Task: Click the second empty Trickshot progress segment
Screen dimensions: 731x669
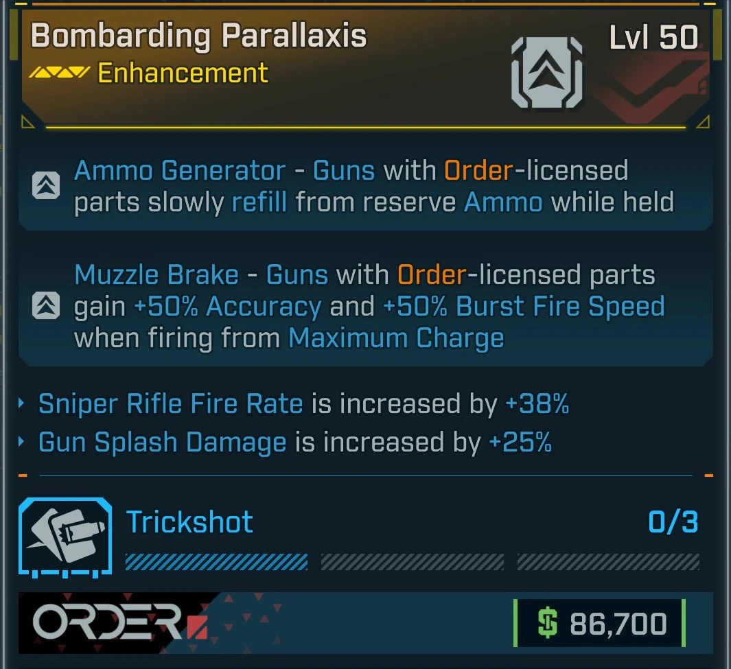Action: click(412, 562)
